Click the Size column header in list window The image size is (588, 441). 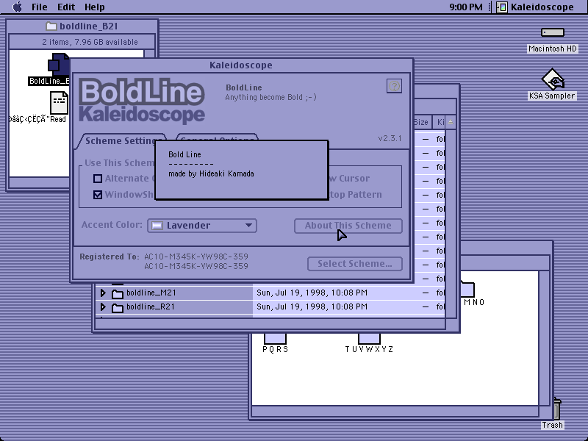click(x=421, y=122)
